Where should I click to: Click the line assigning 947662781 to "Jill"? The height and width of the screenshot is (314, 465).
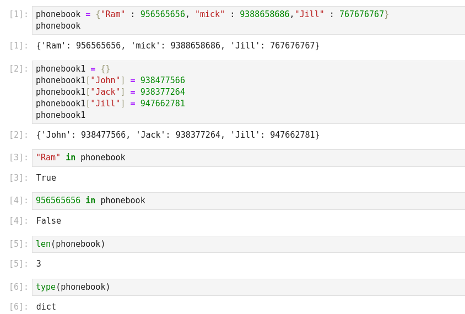click(x=110, y=104)
